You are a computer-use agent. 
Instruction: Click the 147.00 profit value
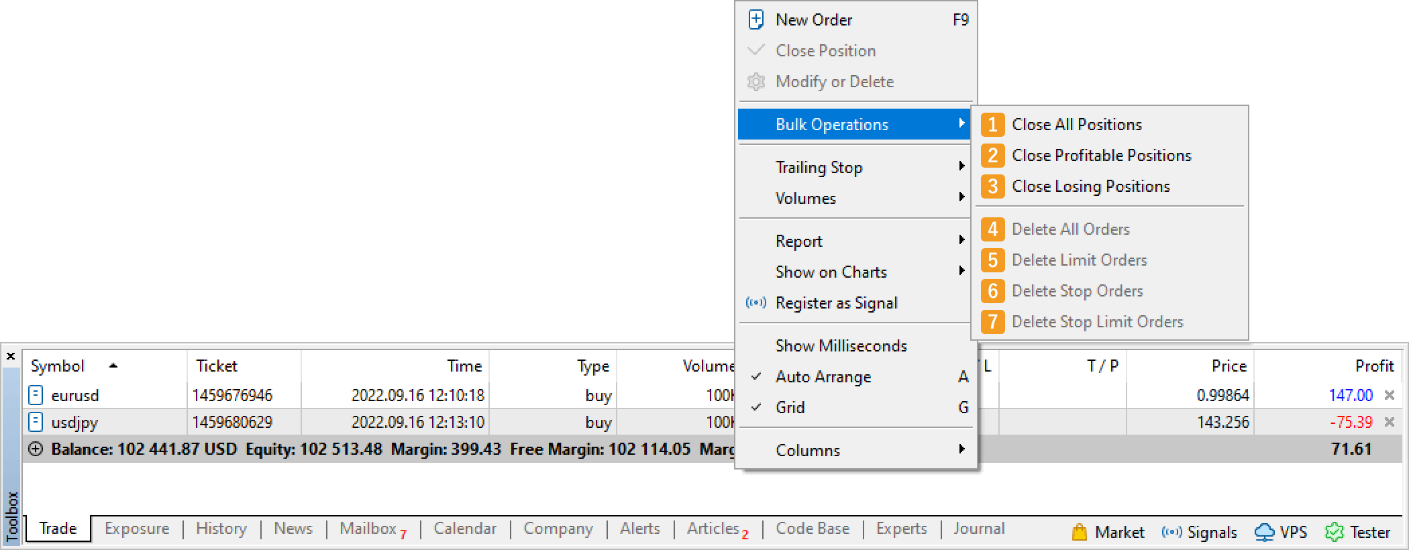tap(1351, 395)
